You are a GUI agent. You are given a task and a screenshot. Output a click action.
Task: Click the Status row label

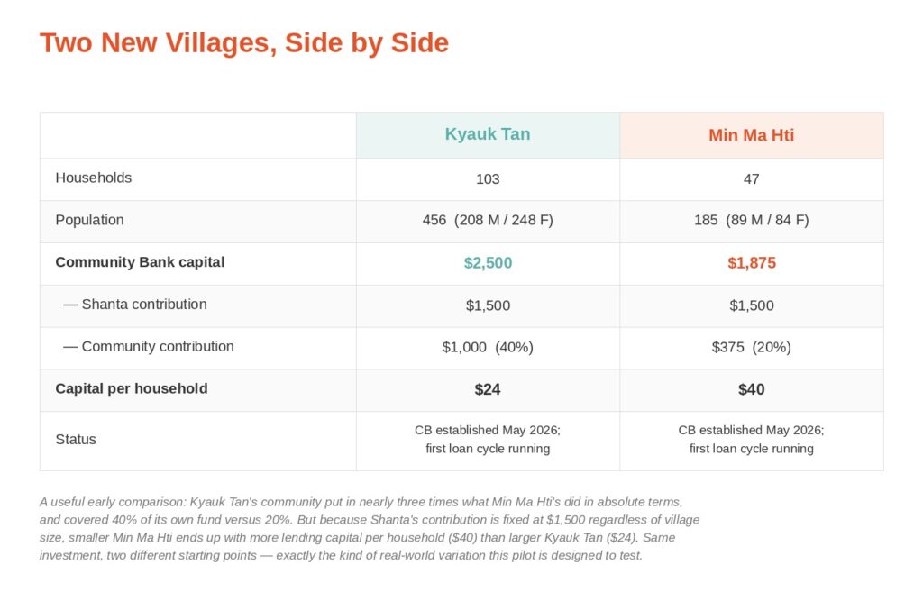[76, 439]
